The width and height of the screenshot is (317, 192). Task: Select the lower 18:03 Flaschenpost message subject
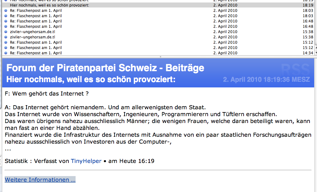pyautogui.click(x=36, y=16)
